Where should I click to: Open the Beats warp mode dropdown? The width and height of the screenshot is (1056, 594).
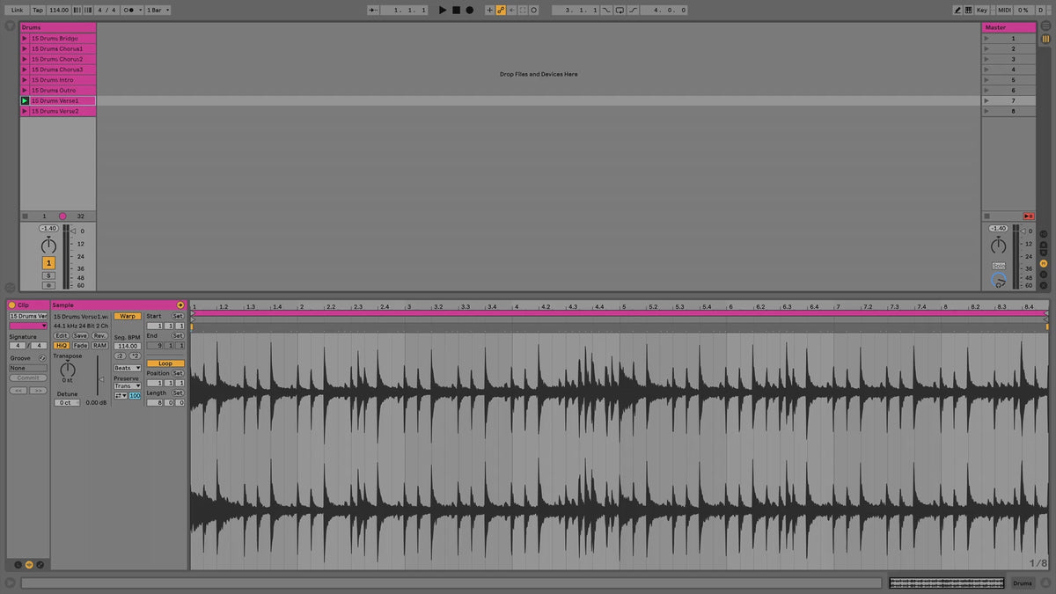(127, 368)
